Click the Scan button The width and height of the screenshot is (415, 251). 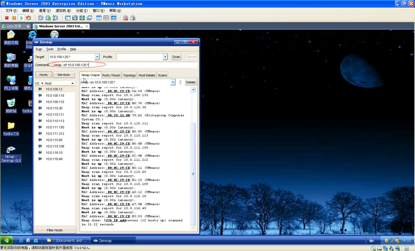click(x=176, y=57)
